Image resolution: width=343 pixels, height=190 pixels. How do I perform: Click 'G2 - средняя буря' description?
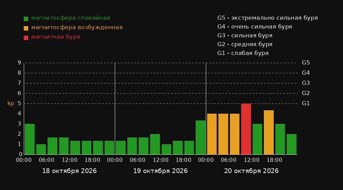tap(245, 44)
